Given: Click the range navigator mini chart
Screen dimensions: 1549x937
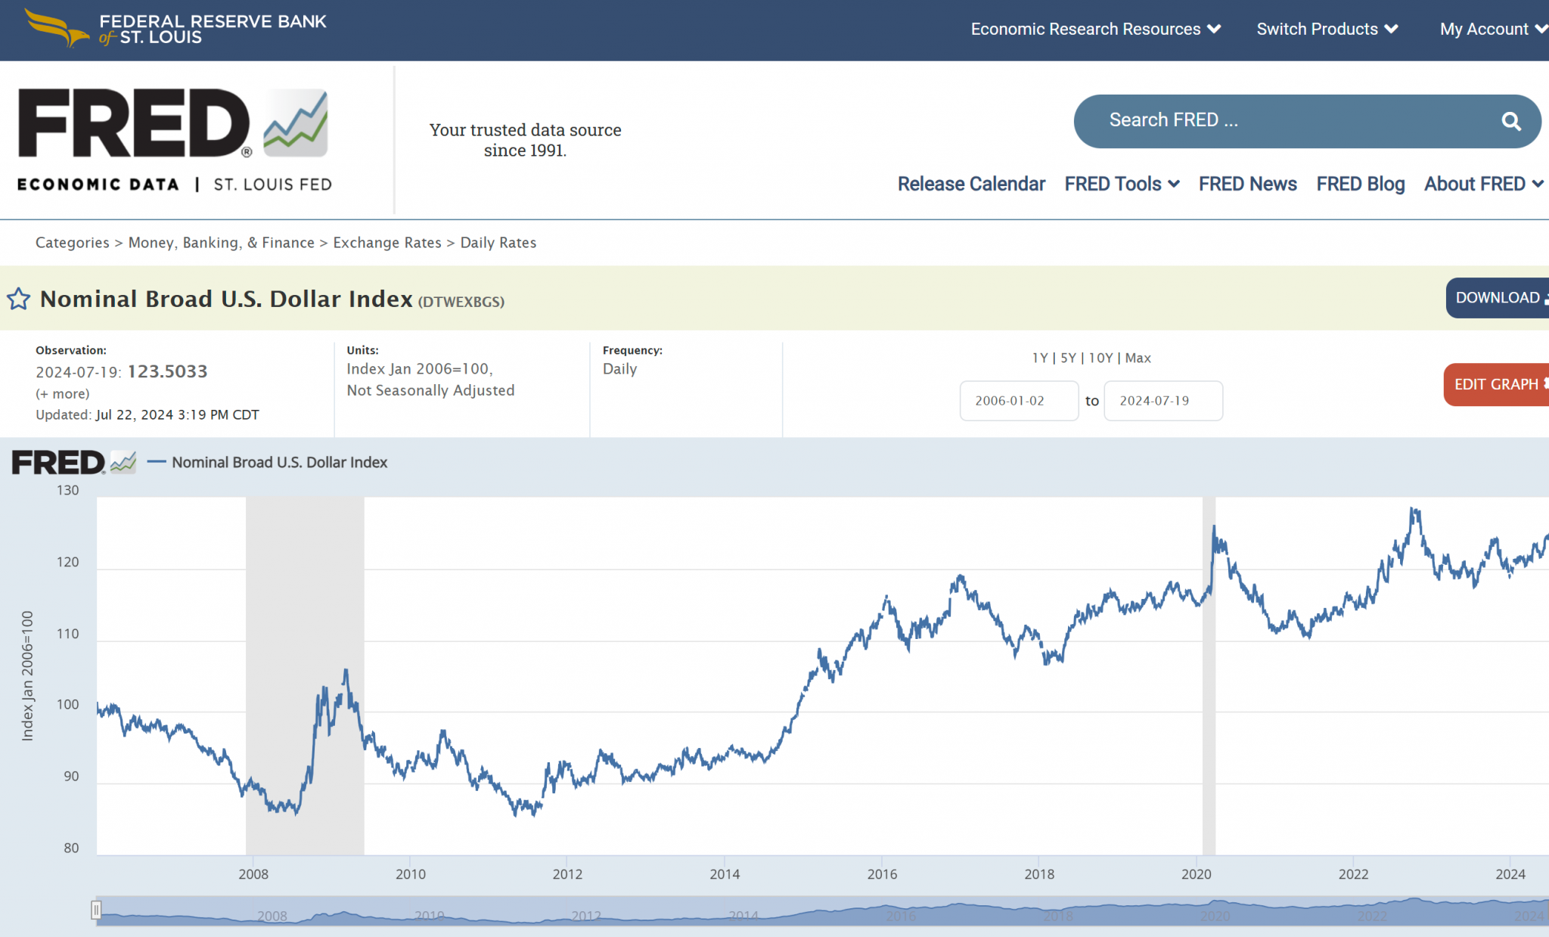Looking at the screenshot, I should point(823,911).
